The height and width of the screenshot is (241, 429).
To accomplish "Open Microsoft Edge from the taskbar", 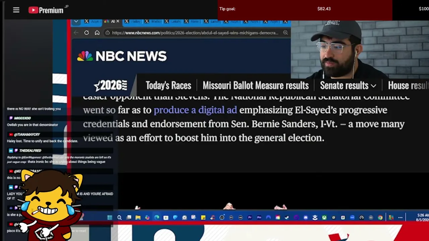I will (x=157, y=218).
